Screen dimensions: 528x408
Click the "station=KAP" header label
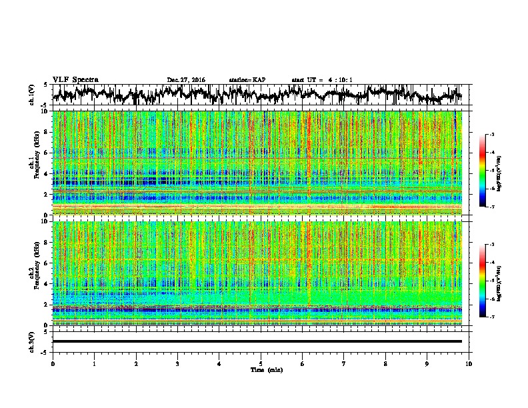tap(247, 80)
